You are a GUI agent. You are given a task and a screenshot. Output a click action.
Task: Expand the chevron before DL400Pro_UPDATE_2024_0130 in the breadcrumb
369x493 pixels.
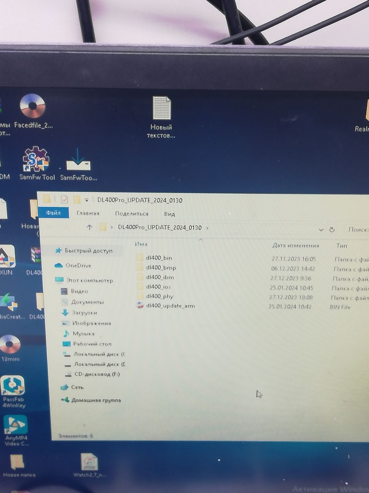[x=112, y=227]
